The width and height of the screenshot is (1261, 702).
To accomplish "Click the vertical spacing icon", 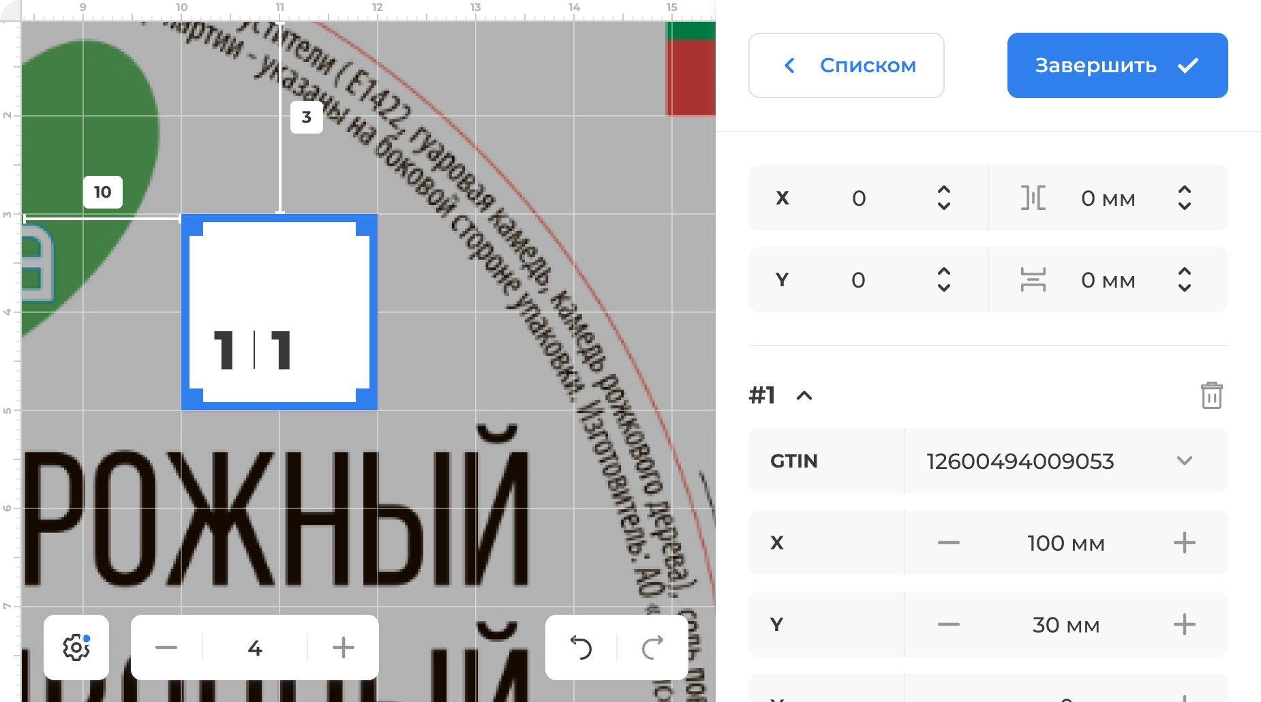I will [1033, 280].
